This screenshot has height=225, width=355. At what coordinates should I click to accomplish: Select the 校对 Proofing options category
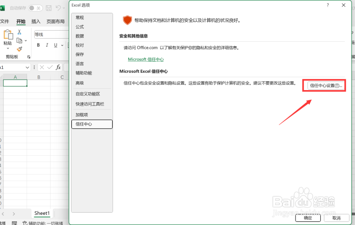(x=92, y=45)
